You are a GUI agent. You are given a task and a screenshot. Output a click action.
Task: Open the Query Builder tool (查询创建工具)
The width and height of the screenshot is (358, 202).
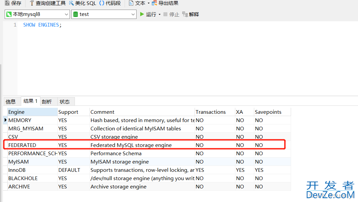point(47,3)
